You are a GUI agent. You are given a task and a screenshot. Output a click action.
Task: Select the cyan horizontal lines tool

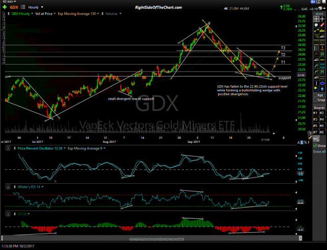(322, 66)
